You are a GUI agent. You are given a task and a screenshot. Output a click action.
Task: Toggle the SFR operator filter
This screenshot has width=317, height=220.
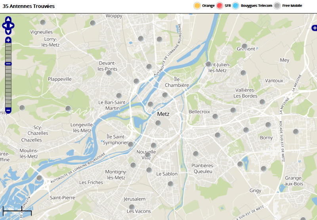pyautogui.click(x=220, y=6)
